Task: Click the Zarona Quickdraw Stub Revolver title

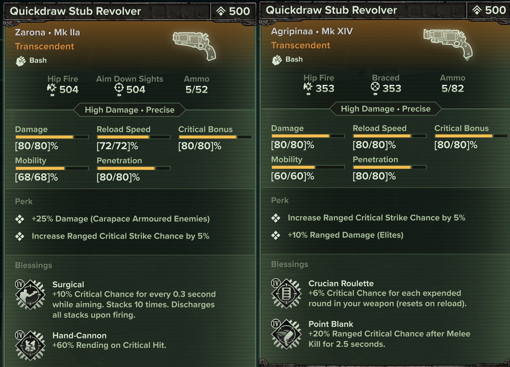Action: click(x=75, y=11)
